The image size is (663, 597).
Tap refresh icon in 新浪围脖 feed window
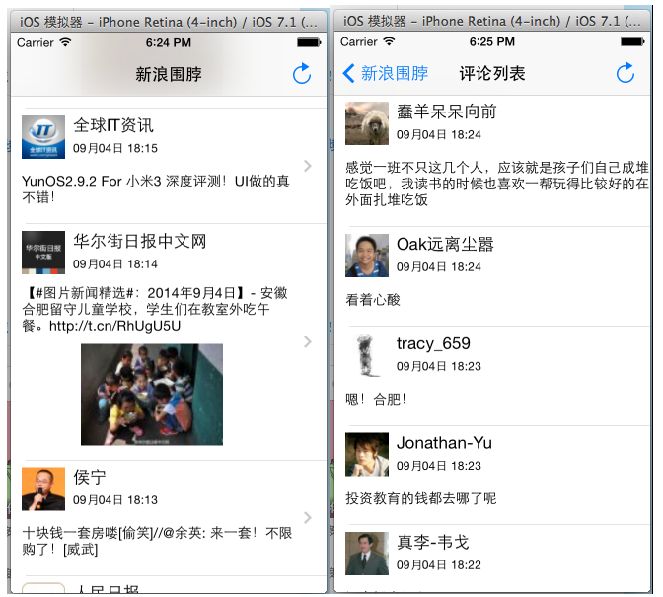tap(302, 74)
